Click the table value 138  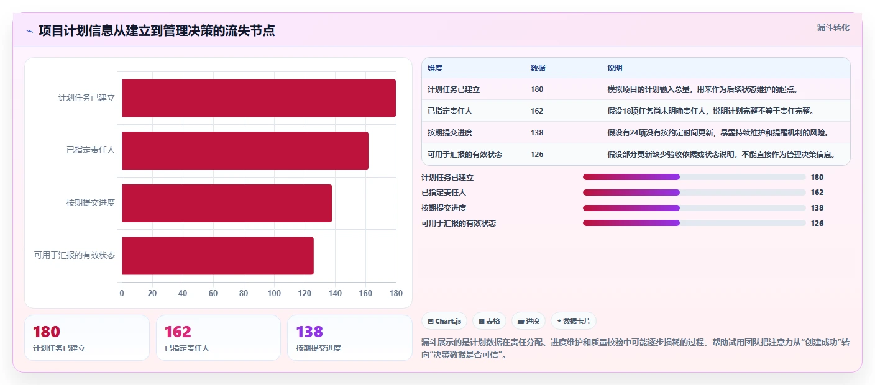point(537,133)
